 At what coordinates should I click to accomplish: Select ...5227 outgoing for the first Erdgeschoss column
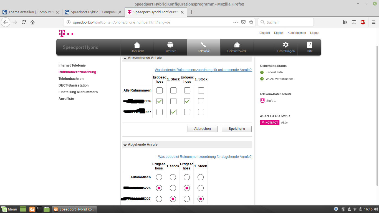[x=159, y=199]
